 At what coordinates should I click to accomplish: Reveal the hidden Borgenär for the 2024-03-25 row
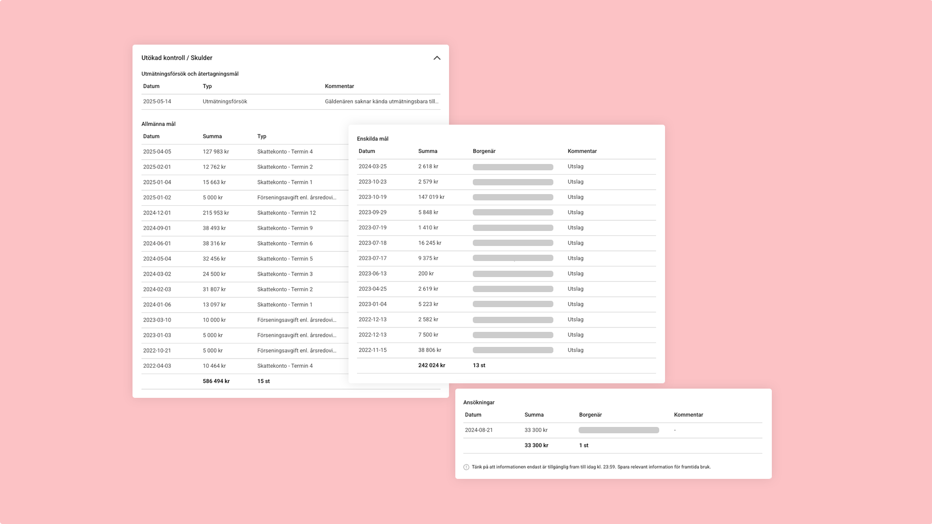point(513,166)
